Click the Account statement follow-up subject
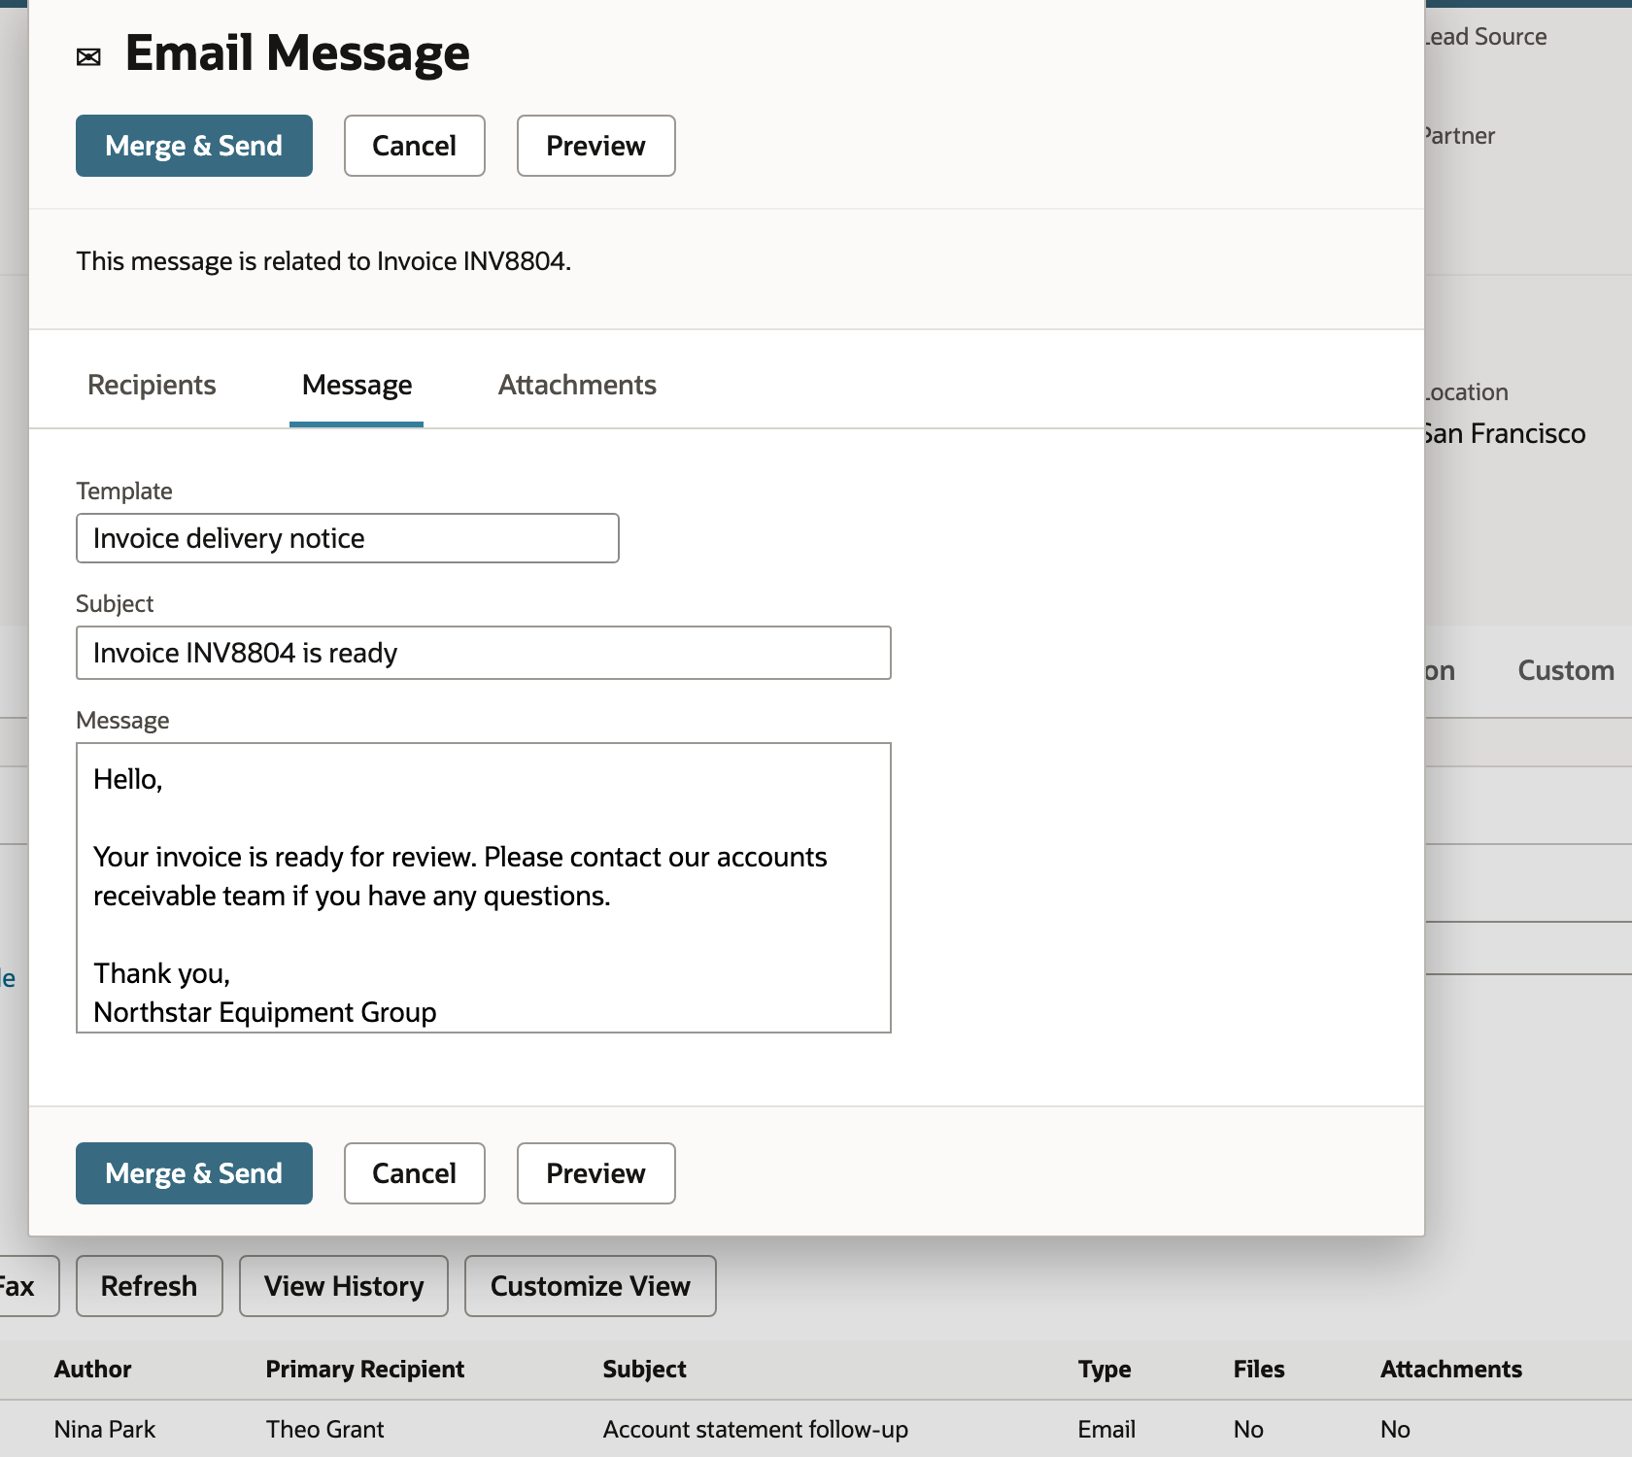Viewport: 1632px width, 1457px height. pyautogui.click(x=756, y=1429)
